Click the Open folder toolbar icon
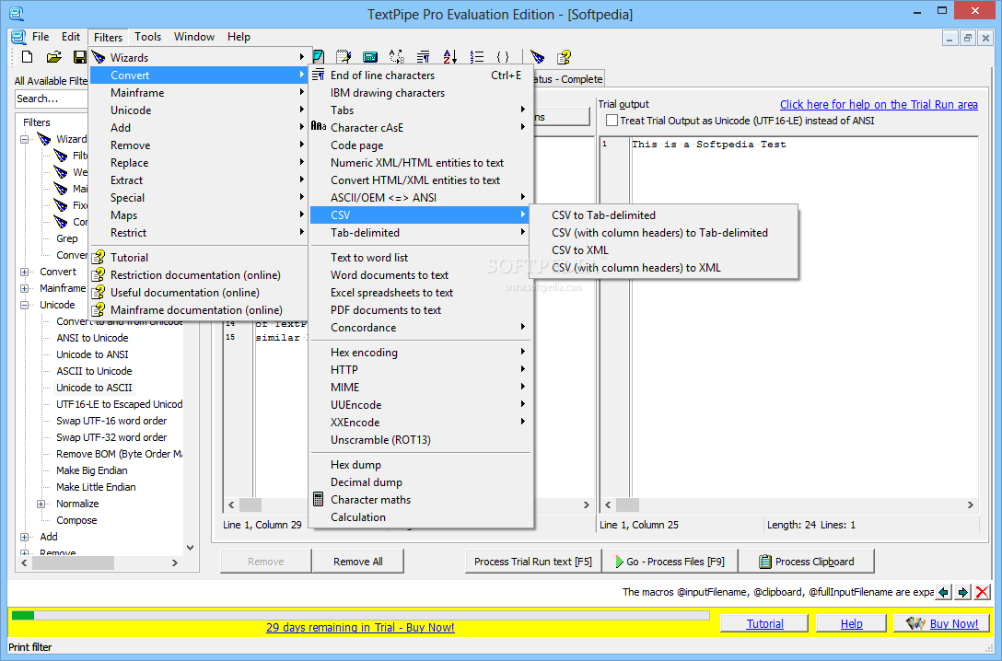 coord(54,57)
